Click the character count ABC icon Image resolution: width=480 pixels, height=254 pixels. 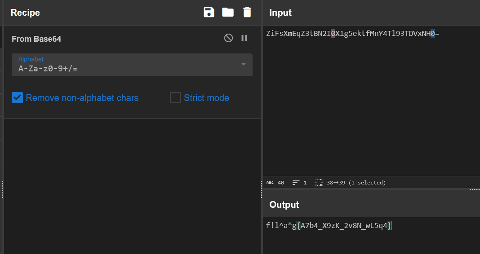(x=270, y=183)
